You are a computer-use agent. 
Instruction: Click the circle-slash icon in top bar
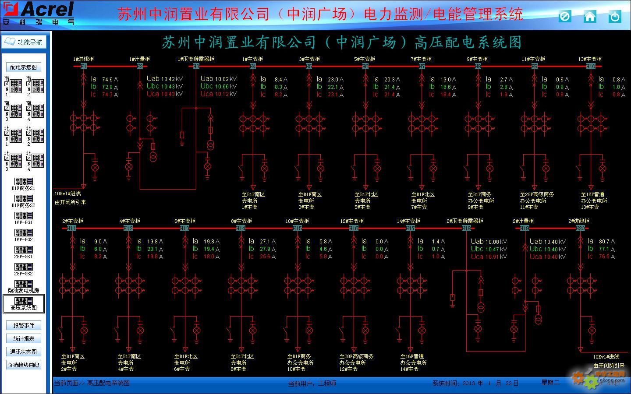click(565, 17)
